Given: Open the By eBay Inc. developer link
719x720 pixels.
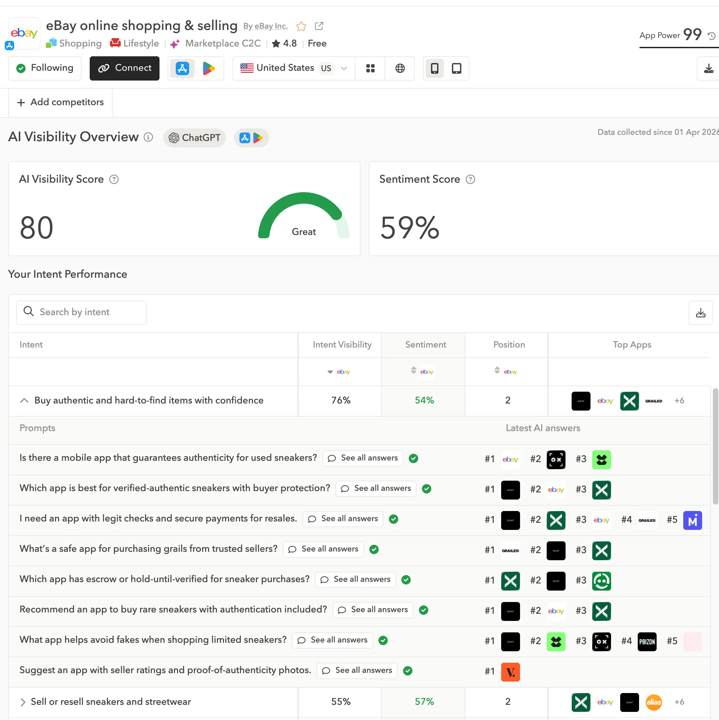Looking at the screenshot, I should coord(265,26).
